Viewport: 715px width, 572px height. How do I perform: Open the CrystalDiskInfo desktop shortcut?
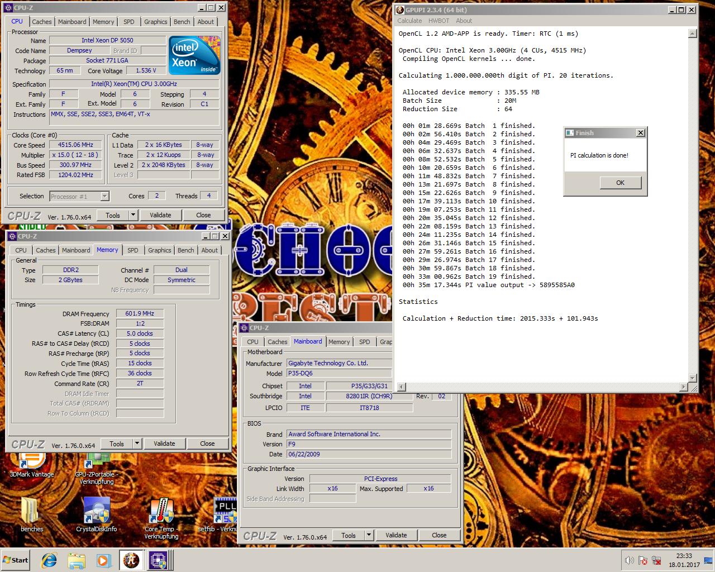[x=97, y=514]
